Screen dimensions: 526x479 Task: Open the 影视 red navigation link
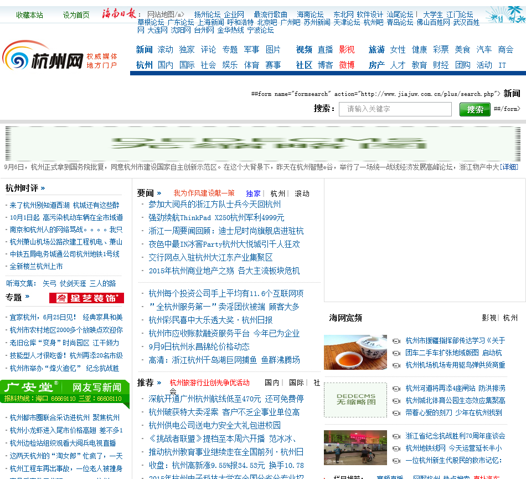347,50
